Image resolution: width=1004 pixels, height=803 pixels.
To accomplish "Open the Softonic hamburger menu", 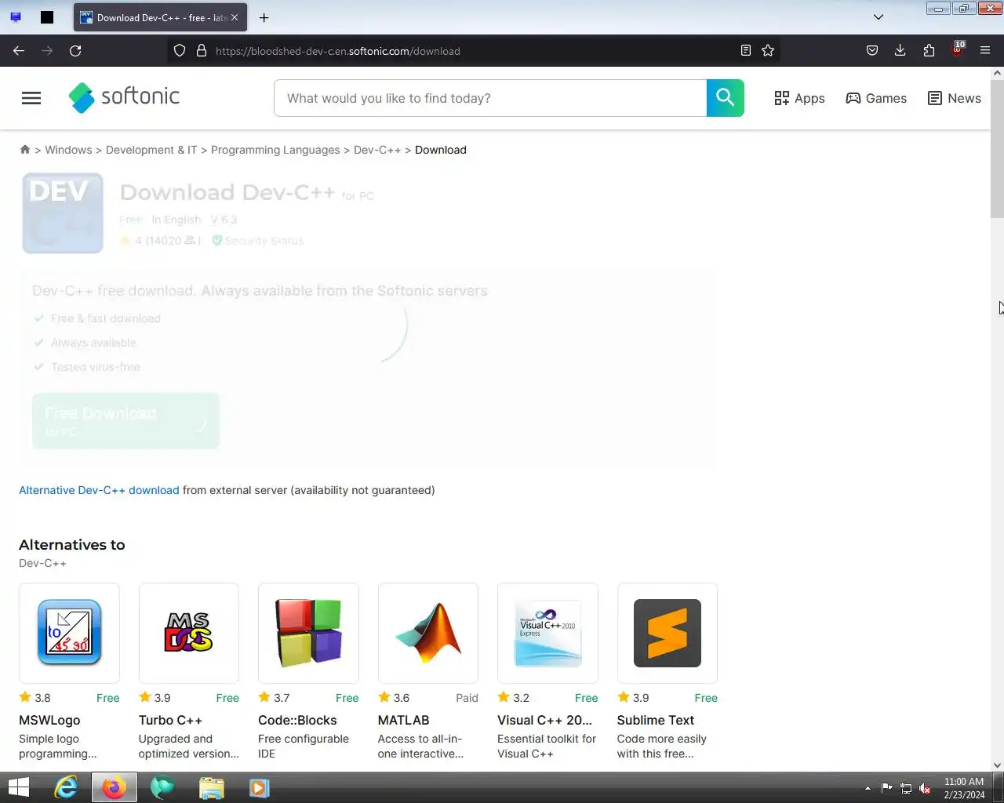I will (x=31, y=98).
